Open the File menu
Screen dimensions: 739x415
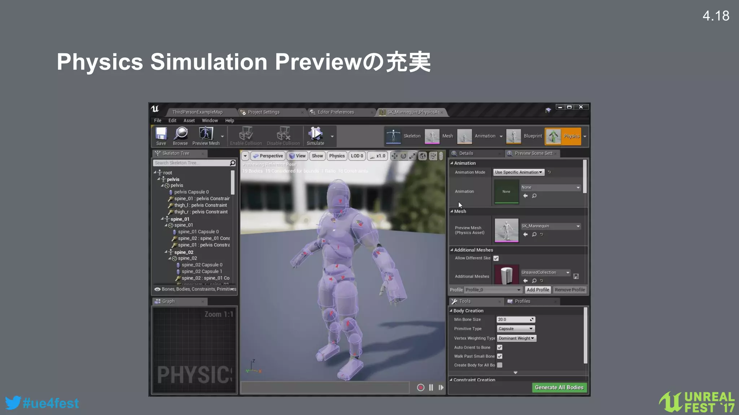pos(158,120)
